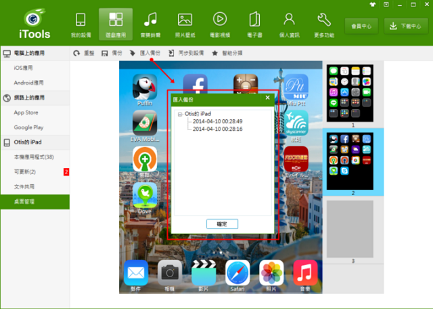Select backup 2014-04-10 00:28:49
433x309 pixels.
pyautogui.click(x=218, y=121)
